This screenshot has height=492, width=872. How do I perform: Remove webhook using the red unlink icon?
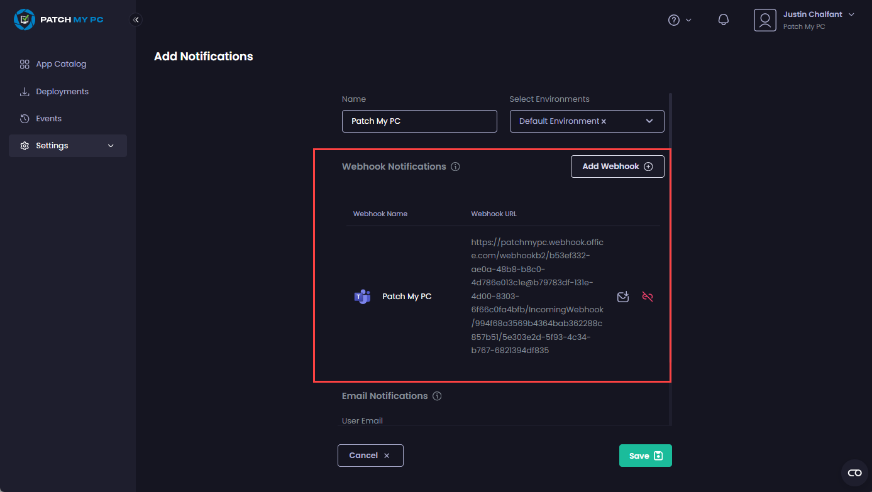tap(648, 297)
